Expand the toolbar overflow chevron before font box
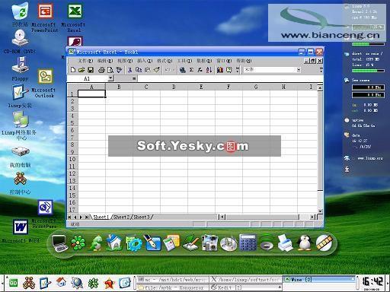This screenshot has height=292, width=390. pos(238,70)
